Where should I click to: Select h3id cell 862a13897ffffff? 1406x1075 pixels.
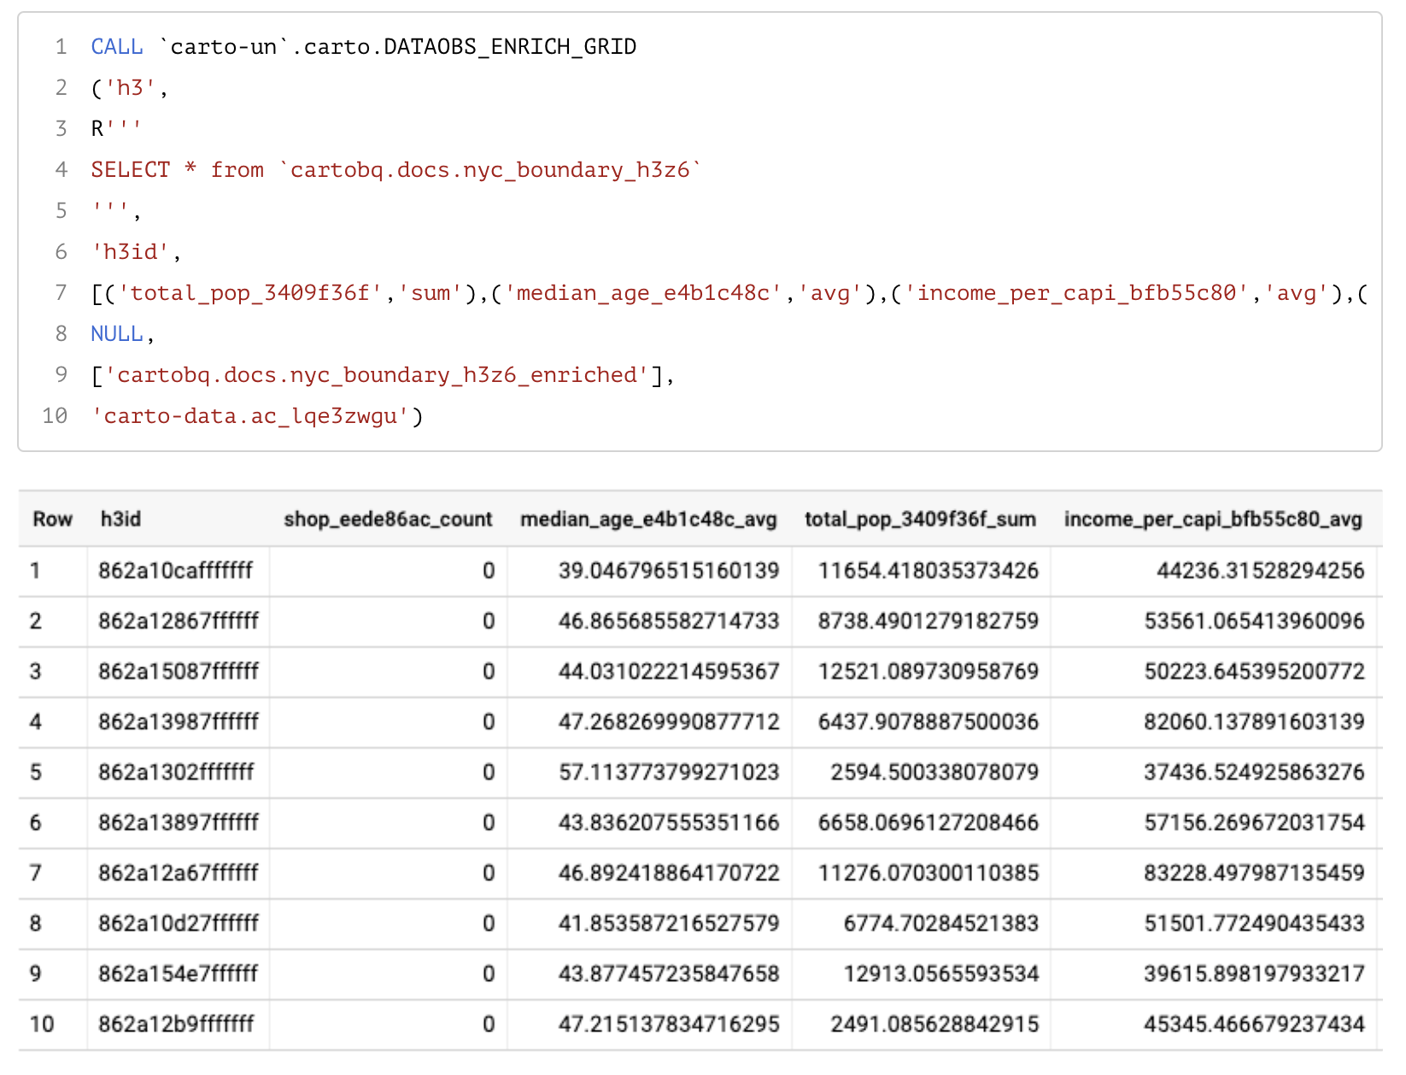pyautogui.click(x=178, y=822)
